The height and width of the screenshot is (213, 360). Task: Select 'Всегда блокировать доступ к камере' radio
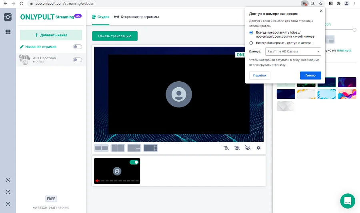[x=251, y=43]
